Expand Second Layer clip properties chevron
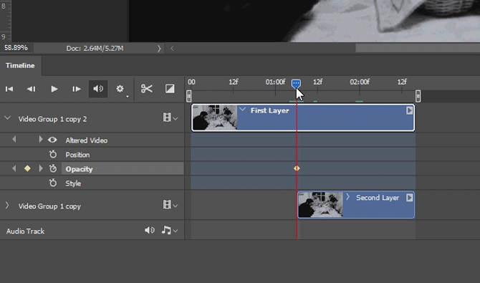Image resolution: width=480 pixels, height=283 pixels. coord(347,196)
